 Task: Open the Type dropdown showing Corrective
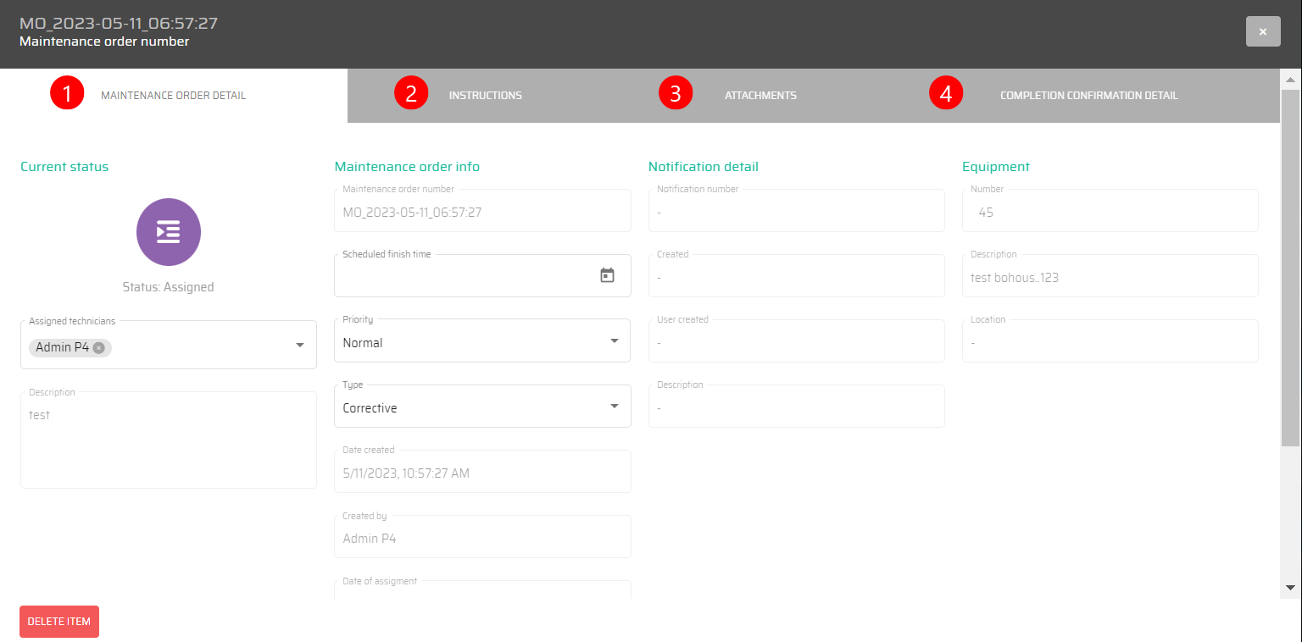click(614, 407)
